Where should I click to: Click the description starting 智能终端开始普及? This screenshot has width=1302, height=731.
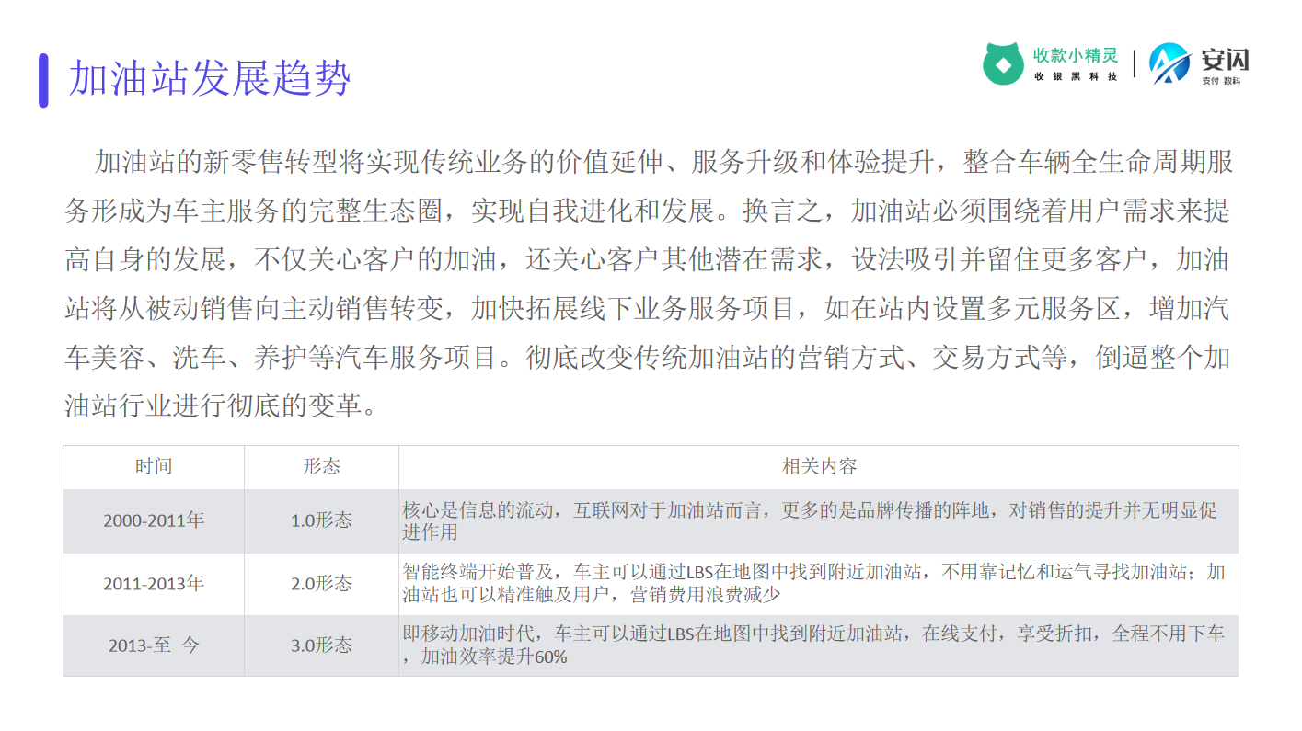(x=814, y=583)
